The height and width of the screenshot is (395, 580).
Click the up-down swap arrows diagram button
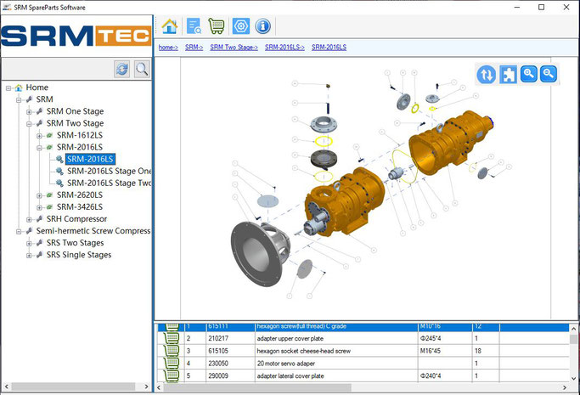tap(487, 75)
